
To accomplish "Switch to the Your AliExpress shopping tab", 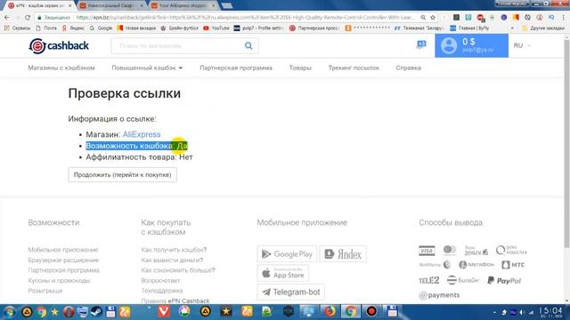I will tap(183, 5).
